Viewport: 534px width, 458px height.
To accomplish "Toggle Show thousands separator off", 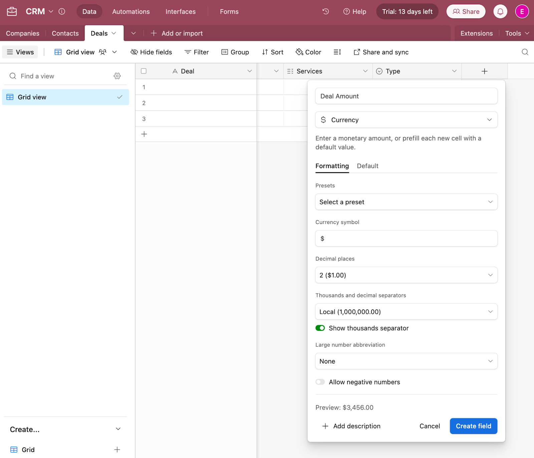I will pyautogui.click(x=320, y=328).
